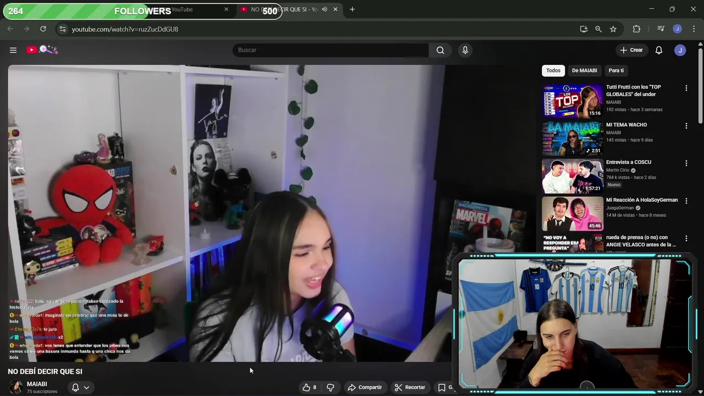Bookmark this page with star icon
The width and height of the screenshot is (704, 396).
613,29
